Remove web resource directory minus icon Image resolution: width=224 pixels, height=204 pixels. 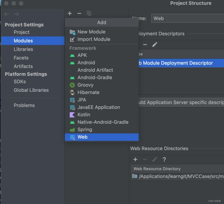[x=145, y=159]
